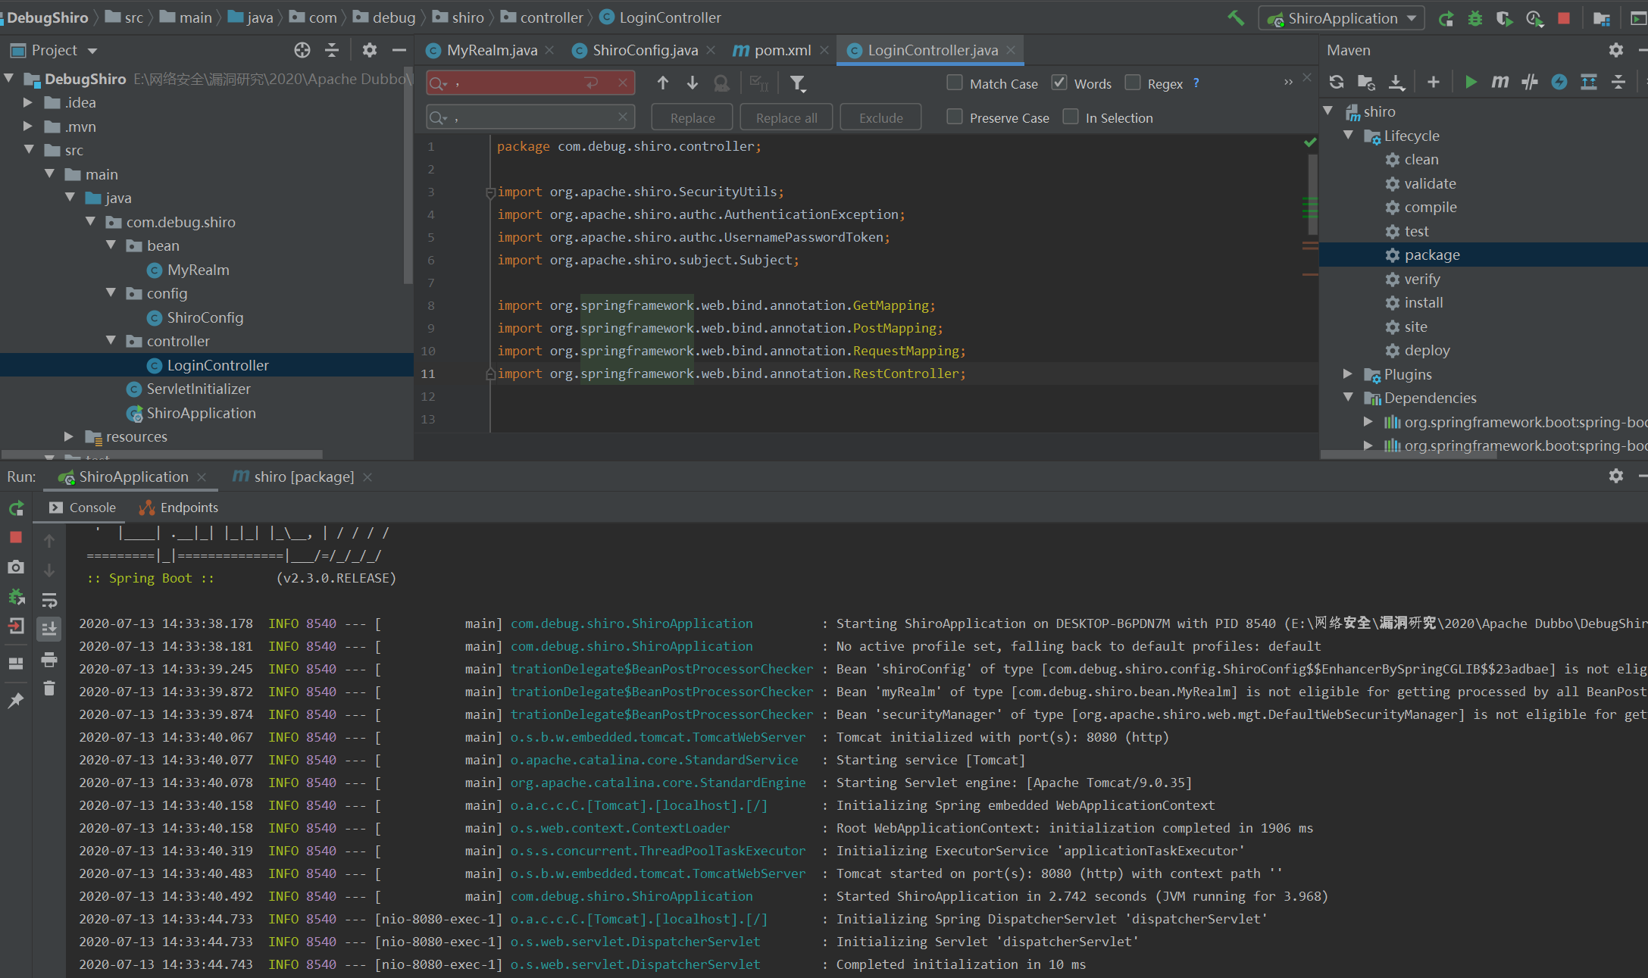1648x978 pixels.
Task: Click Replace All button in search bar
Action: [786, 117]
